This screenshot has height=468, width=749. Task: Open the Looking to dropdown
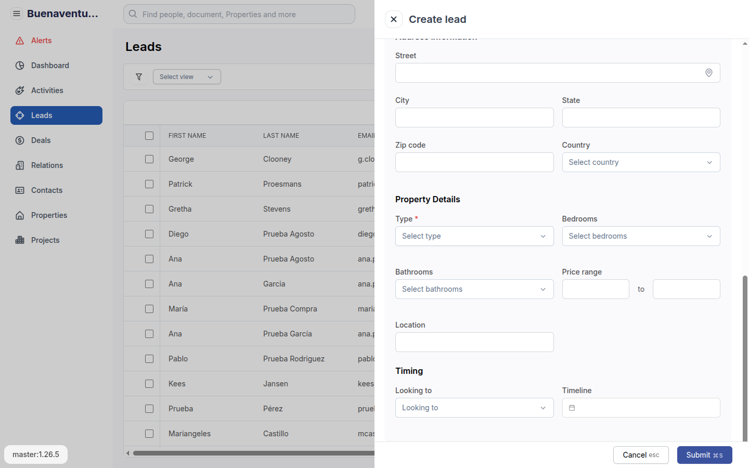coord(474,408)
